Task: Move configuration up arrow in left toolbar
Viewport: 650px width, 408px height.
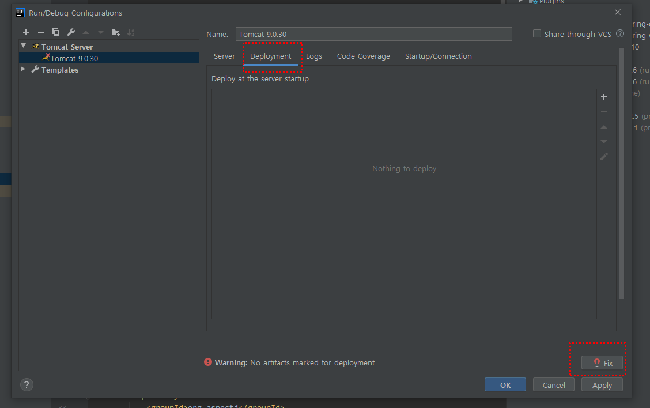Action: click(86, 32)
